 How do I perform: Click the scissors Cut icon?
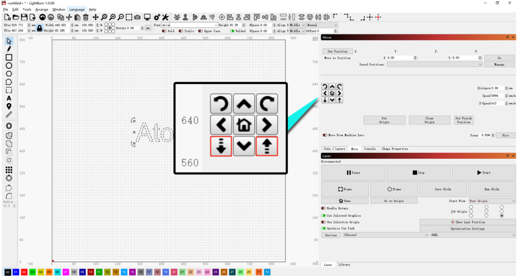pyautogui.click(x=69, y=17)
